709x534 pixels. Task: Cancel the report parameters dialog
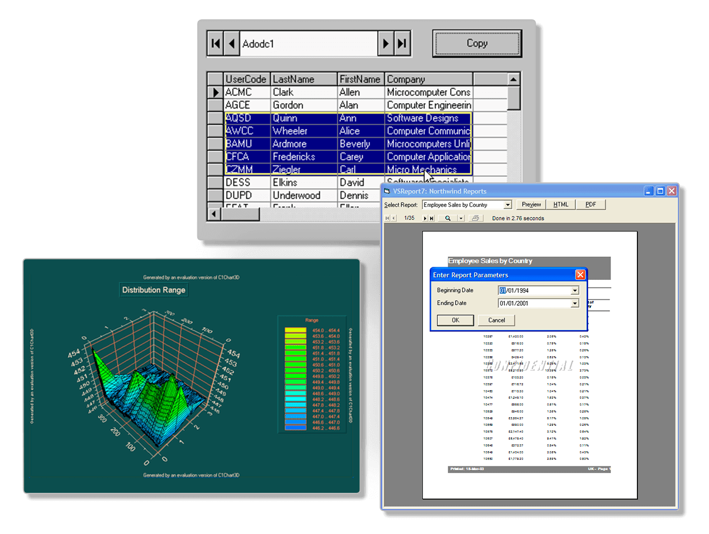[497, 320]
